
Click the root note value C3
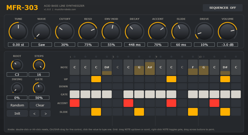17,74
